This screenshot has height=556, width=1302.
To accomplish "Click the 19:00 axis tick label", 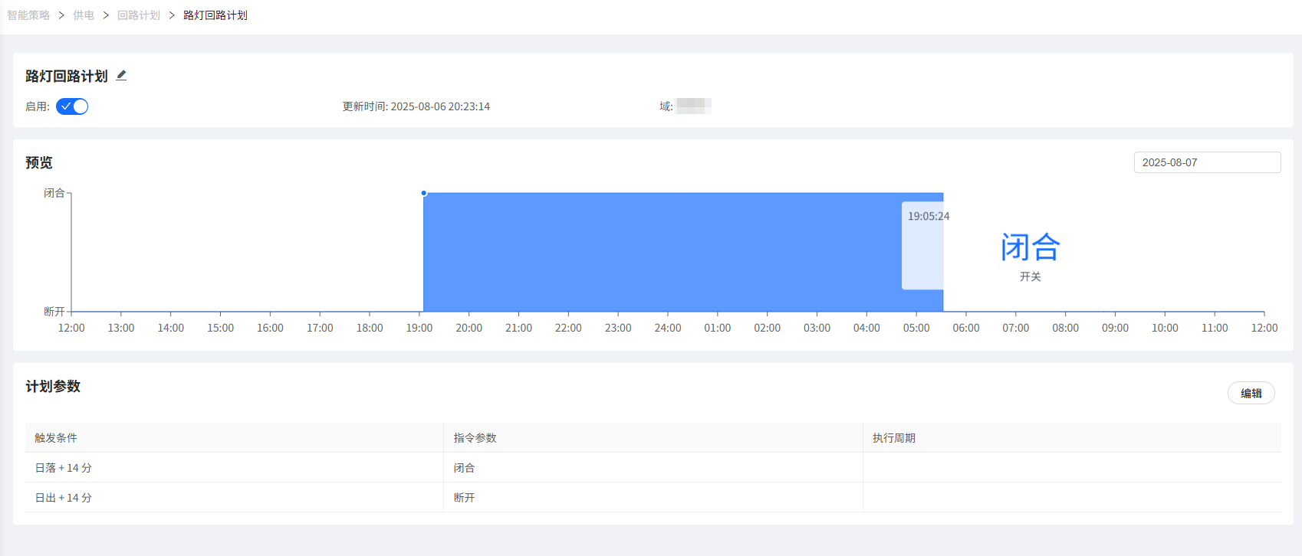I will [x=419, y=328].
